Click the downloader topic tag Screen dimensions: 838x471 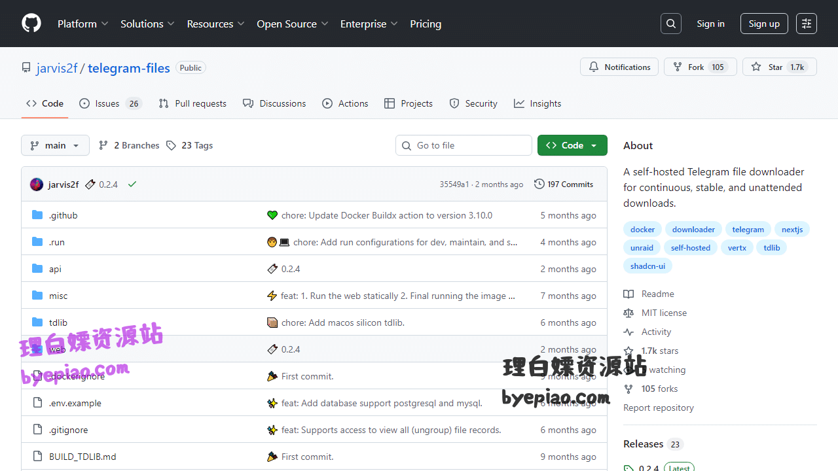(693, 230)
